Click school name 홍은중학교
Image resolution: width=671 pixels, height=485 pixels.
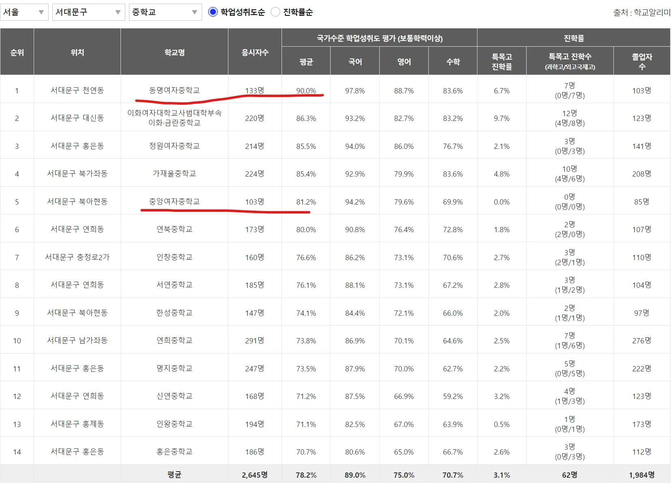point(174,451)
